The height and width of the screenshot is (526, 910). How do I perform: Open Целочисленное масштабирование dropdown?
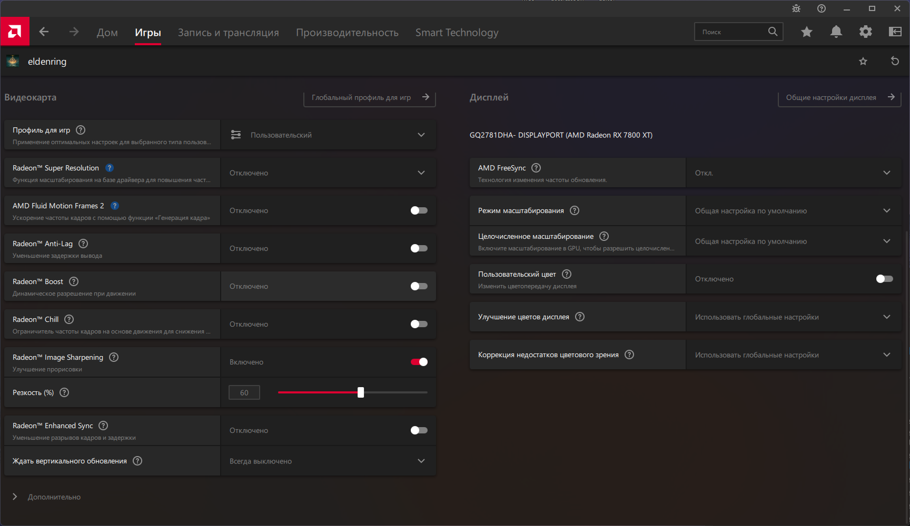click(794, 241)
